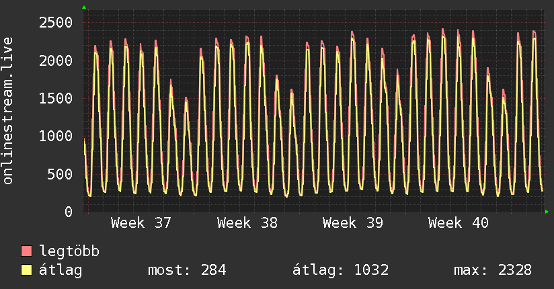The image size is (554, 289).
Task: Click the green arrow at the x-axis end
Action: pos(547,212)
